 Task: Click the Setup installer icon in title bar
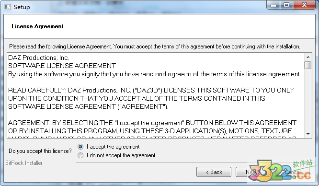7,7
